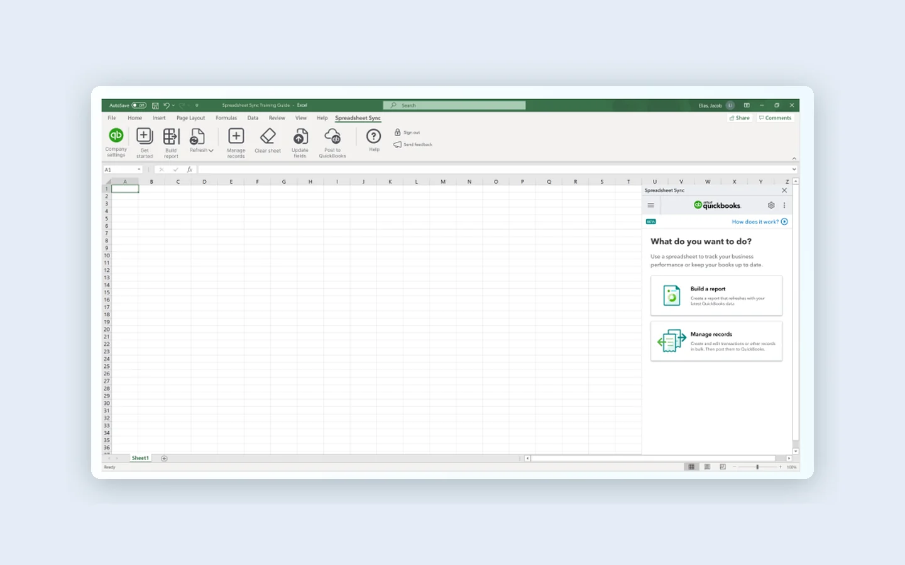Open the File menu tab
905x565 pixels.
click(x=112, y=118)
